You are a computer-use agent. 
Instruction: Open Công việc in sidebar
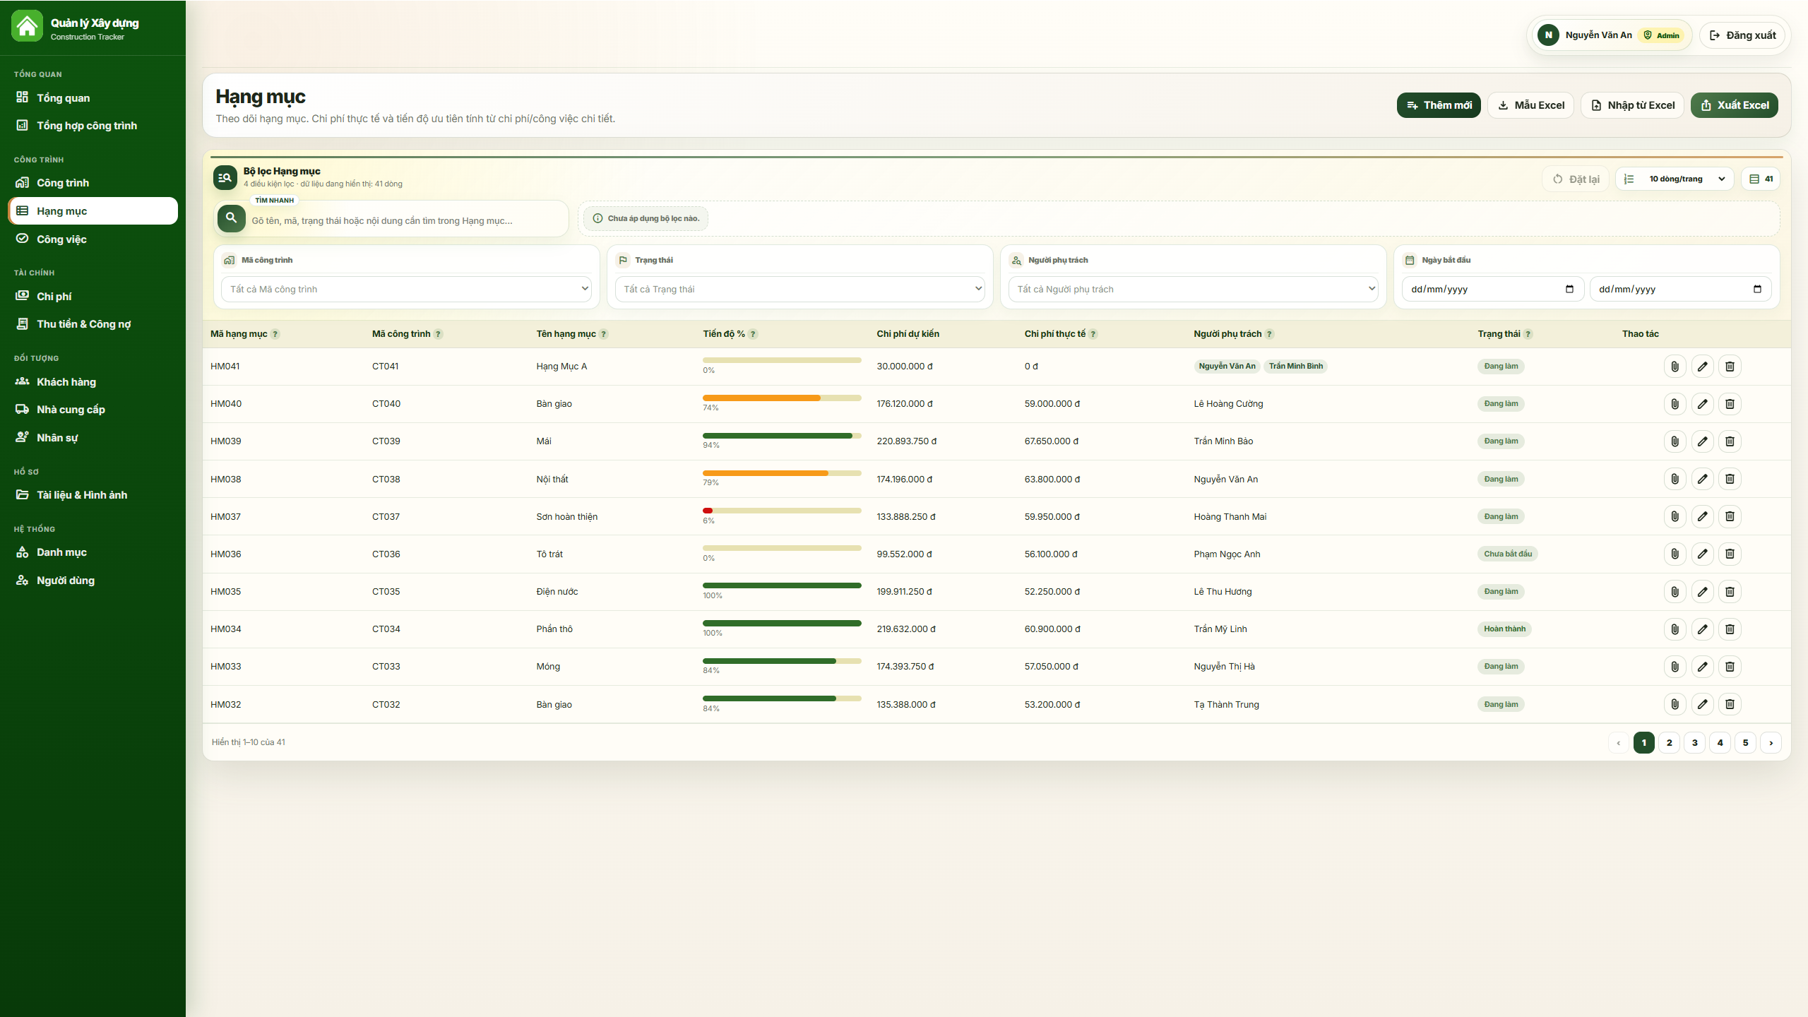(93, 239)
